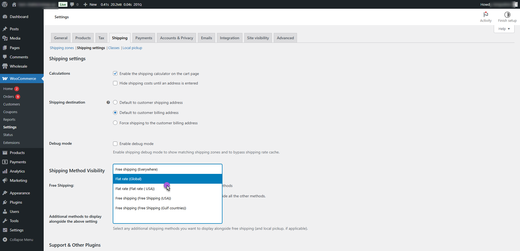The height and width of the screenshot is (251, 520).
Task: Click the Products box icon in the sidebar
Action: (5, 153)
